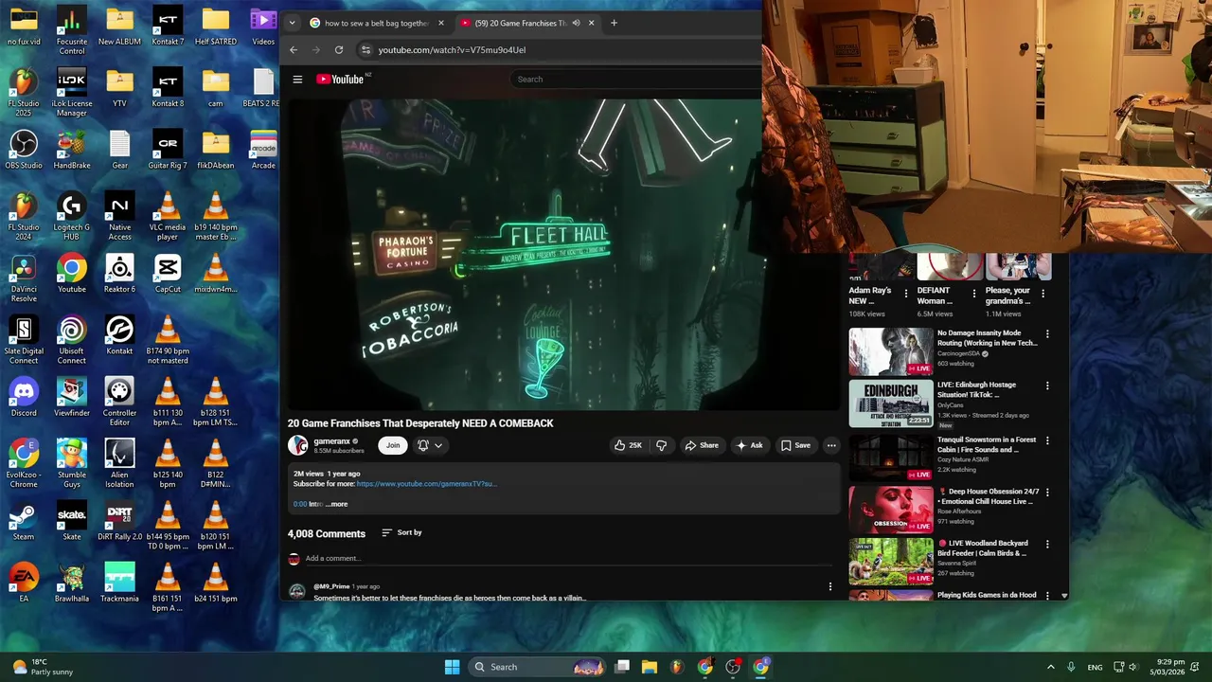The height and width of the screenshot is (682, 1212).
Task: Launch Discord from desktop
Action: point(24,398)
